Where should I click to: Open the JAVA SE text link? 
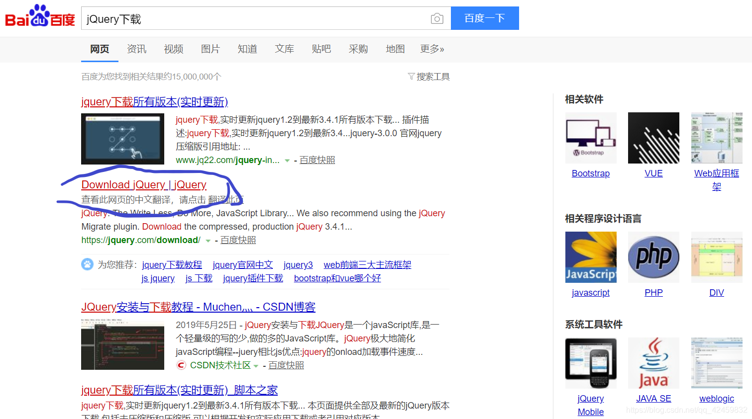[x=653, y=399]
